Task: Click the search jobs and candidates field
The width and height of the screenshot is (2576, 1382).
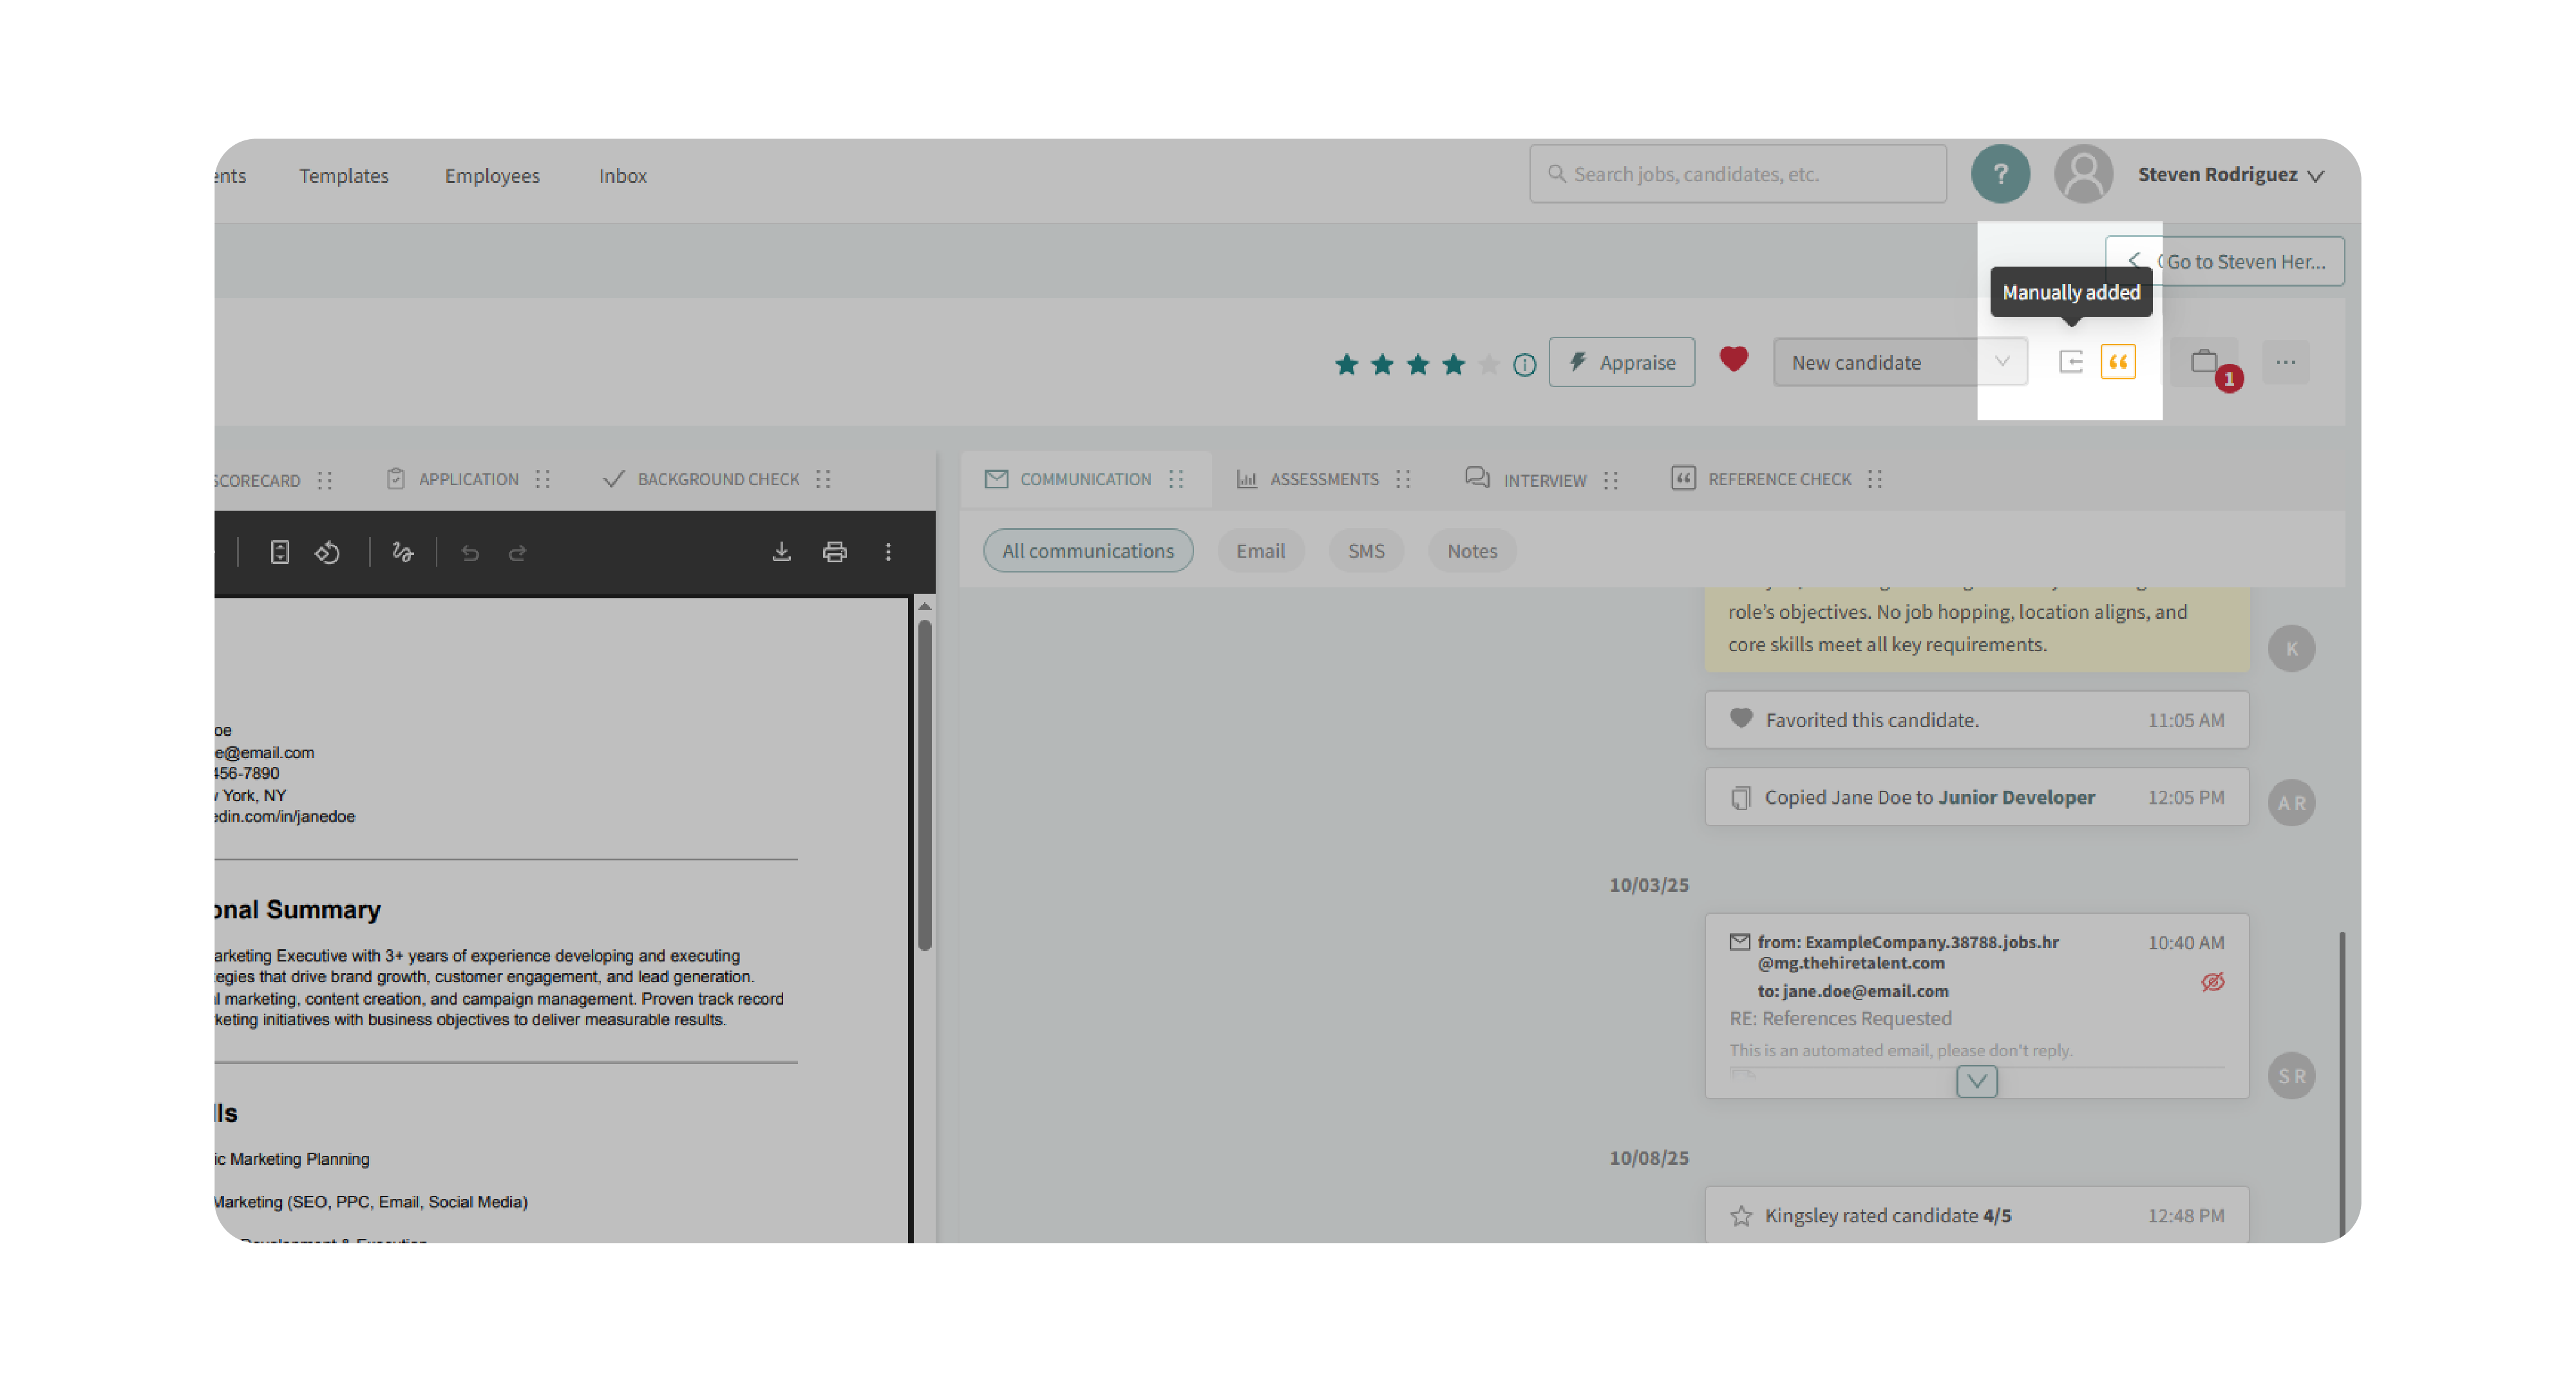Action: (1738, 174)
